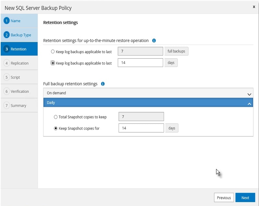Jump to wizard step 5 Script
Image resolution: width=259 pixels, height=206 pixels.
click(19, 77)
